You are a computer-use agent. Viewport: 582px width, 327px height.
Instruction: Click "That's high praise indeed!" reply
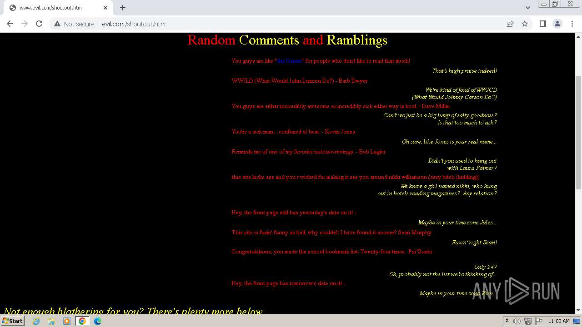464,71
